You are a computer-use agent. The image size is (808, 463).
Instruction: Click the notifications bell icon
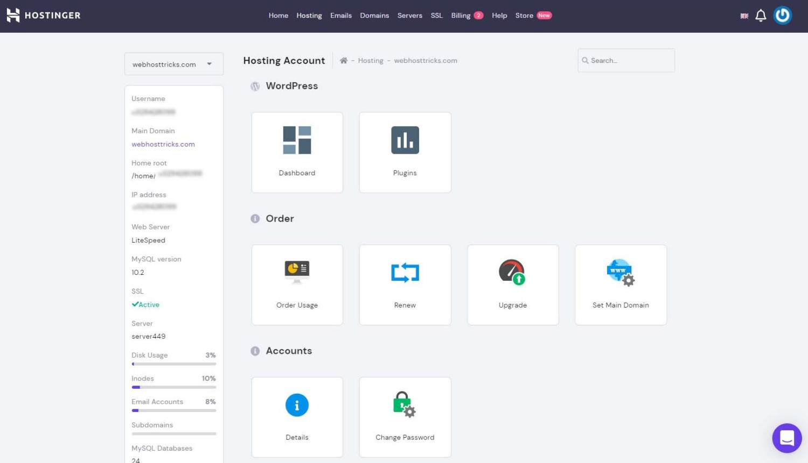click(x=761, y=16)
